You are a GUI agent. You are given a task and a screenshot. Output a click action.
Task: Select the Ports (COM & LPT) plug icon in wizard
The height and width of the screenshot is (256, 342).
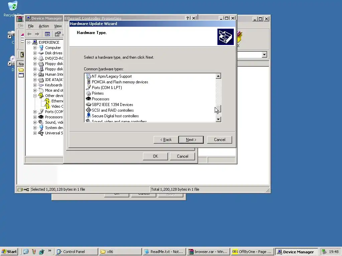[x=88, y=88]
